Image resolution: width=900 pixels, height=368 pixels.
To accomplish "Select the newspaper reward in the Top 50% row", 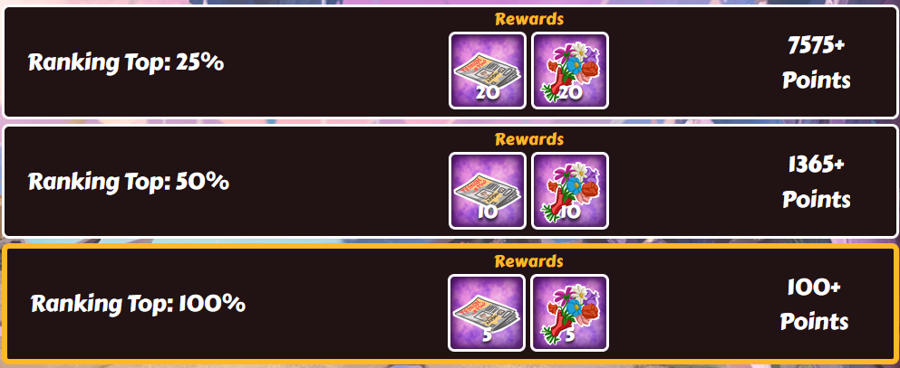I will [x=488, y=191].
